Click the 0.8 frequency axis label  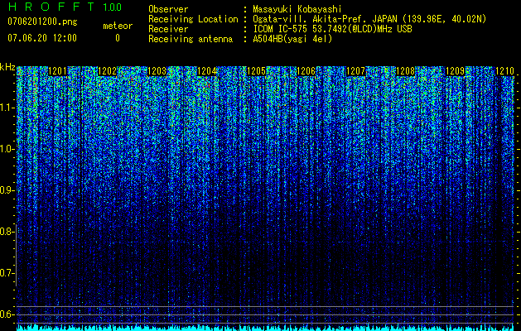[x=7, y=232]
